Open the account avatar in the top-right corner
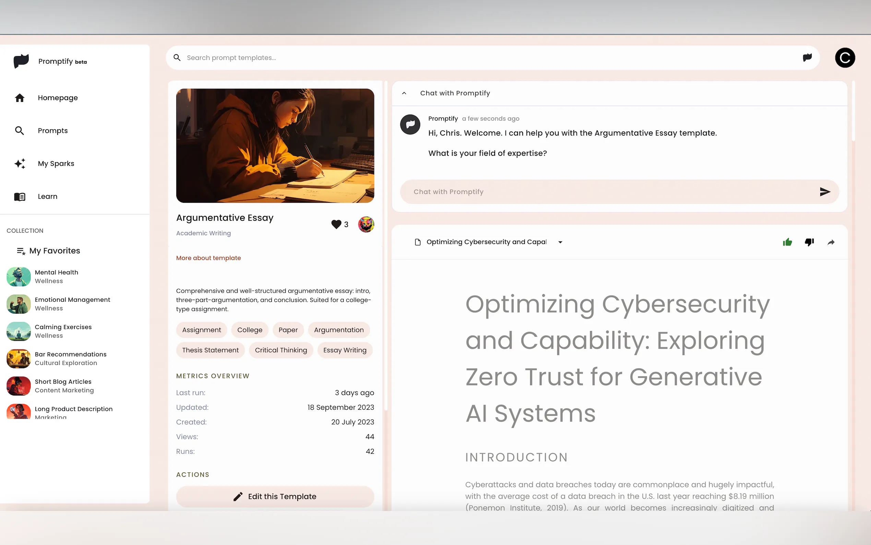This screenshot has height=545, width=871. (844, 57)
